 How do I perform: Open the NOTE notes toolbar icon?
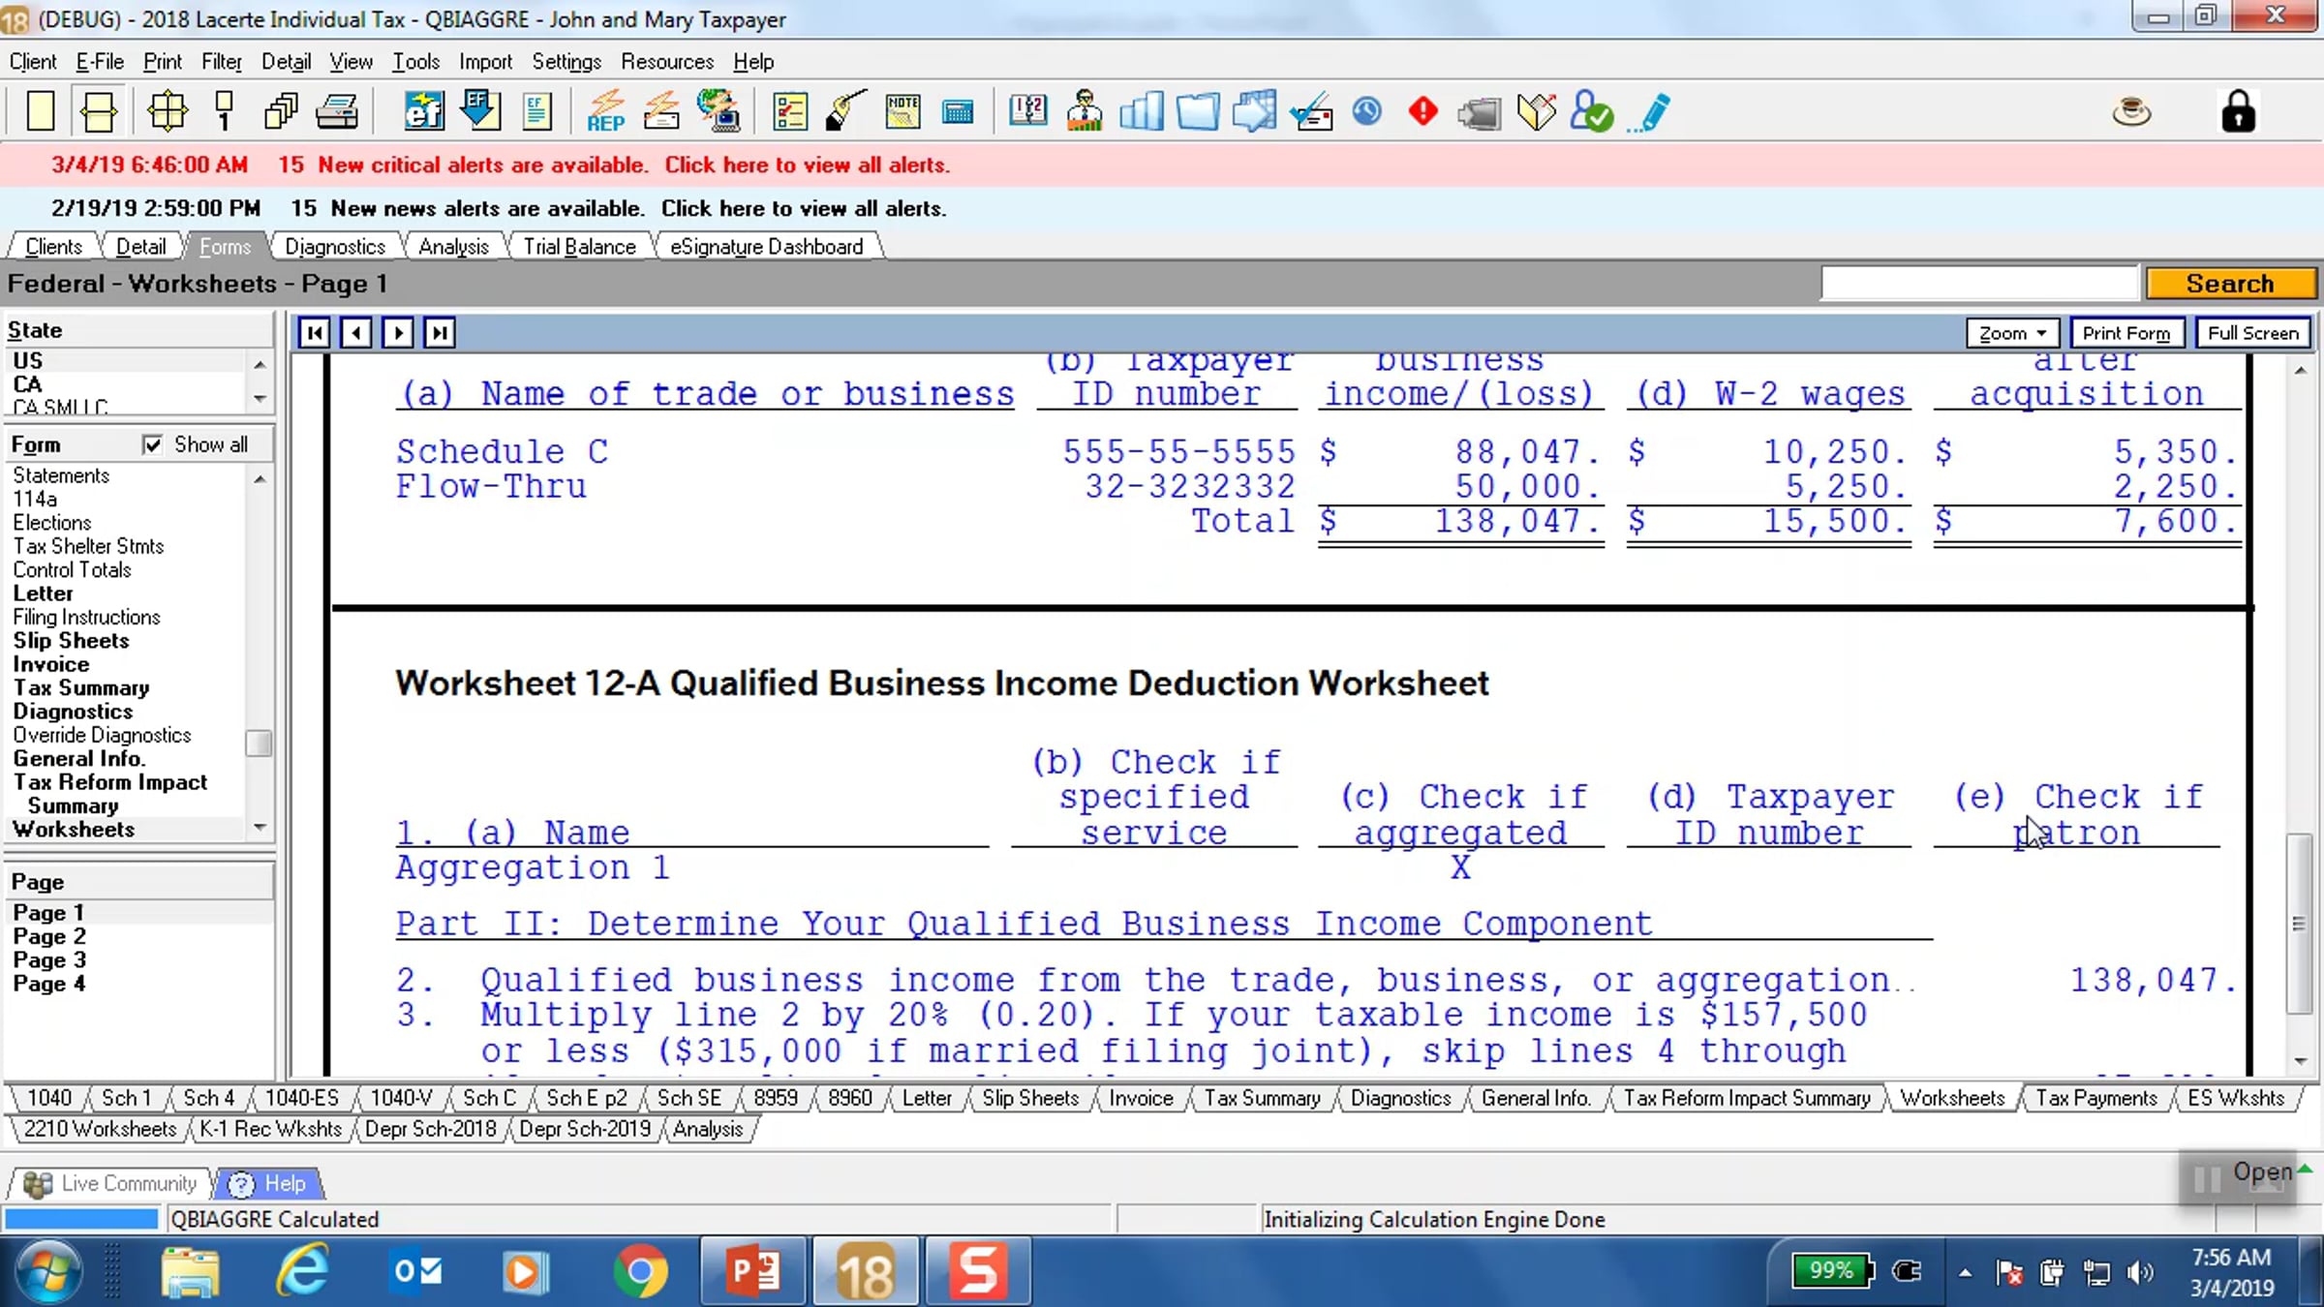(x=902, y=111)
